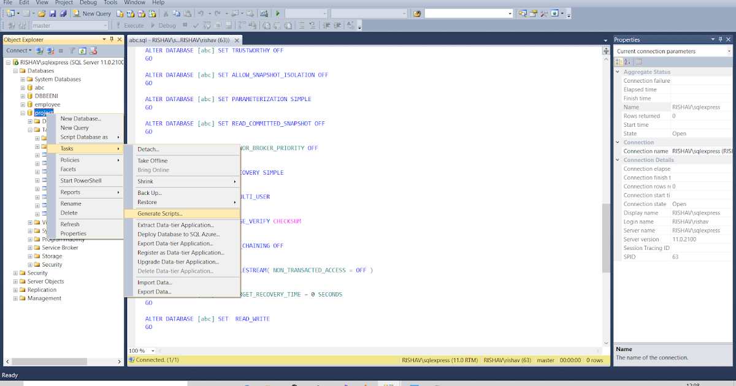Open the master database selector dropdown
Image resolution: width=736 pixels, height=386 pixels.
click(105, 25)
